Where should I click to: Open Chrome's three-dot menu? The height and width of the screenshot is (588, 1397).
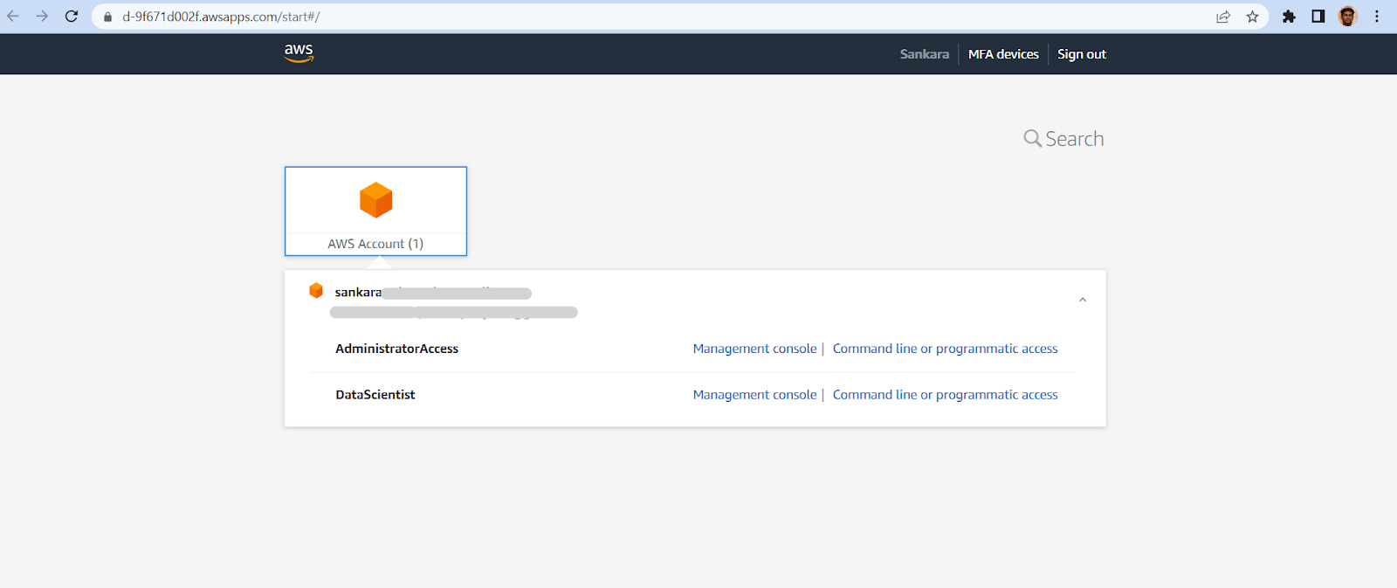(1377, 17)
